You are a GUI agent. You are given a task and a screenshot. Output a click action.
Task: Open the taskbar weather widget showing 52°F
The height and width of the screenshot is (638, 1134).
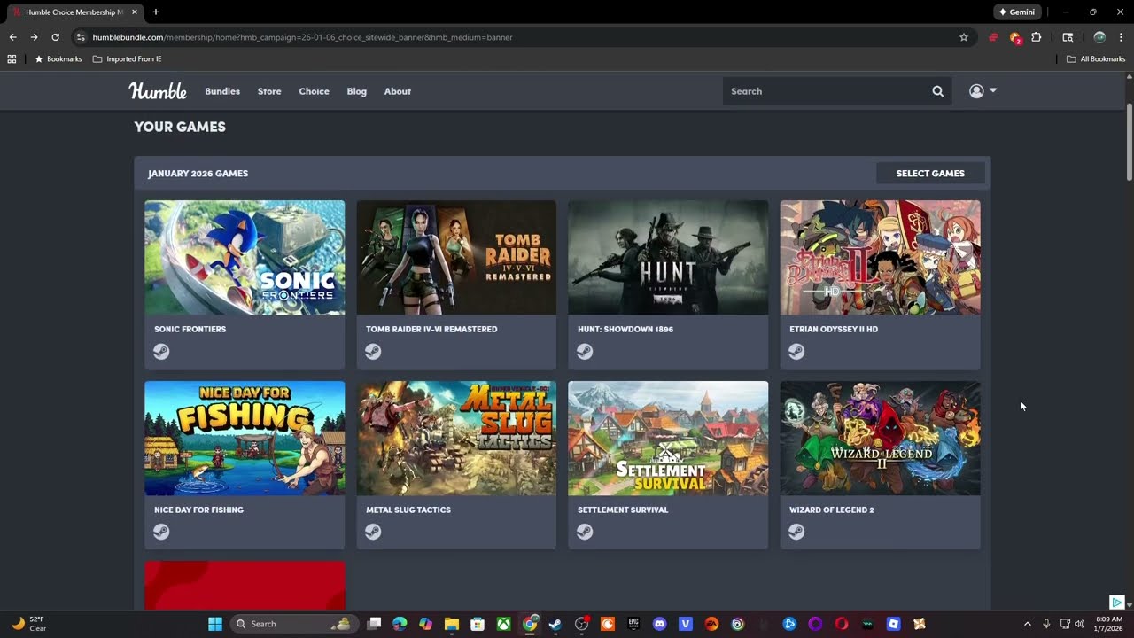click(28, 624)
